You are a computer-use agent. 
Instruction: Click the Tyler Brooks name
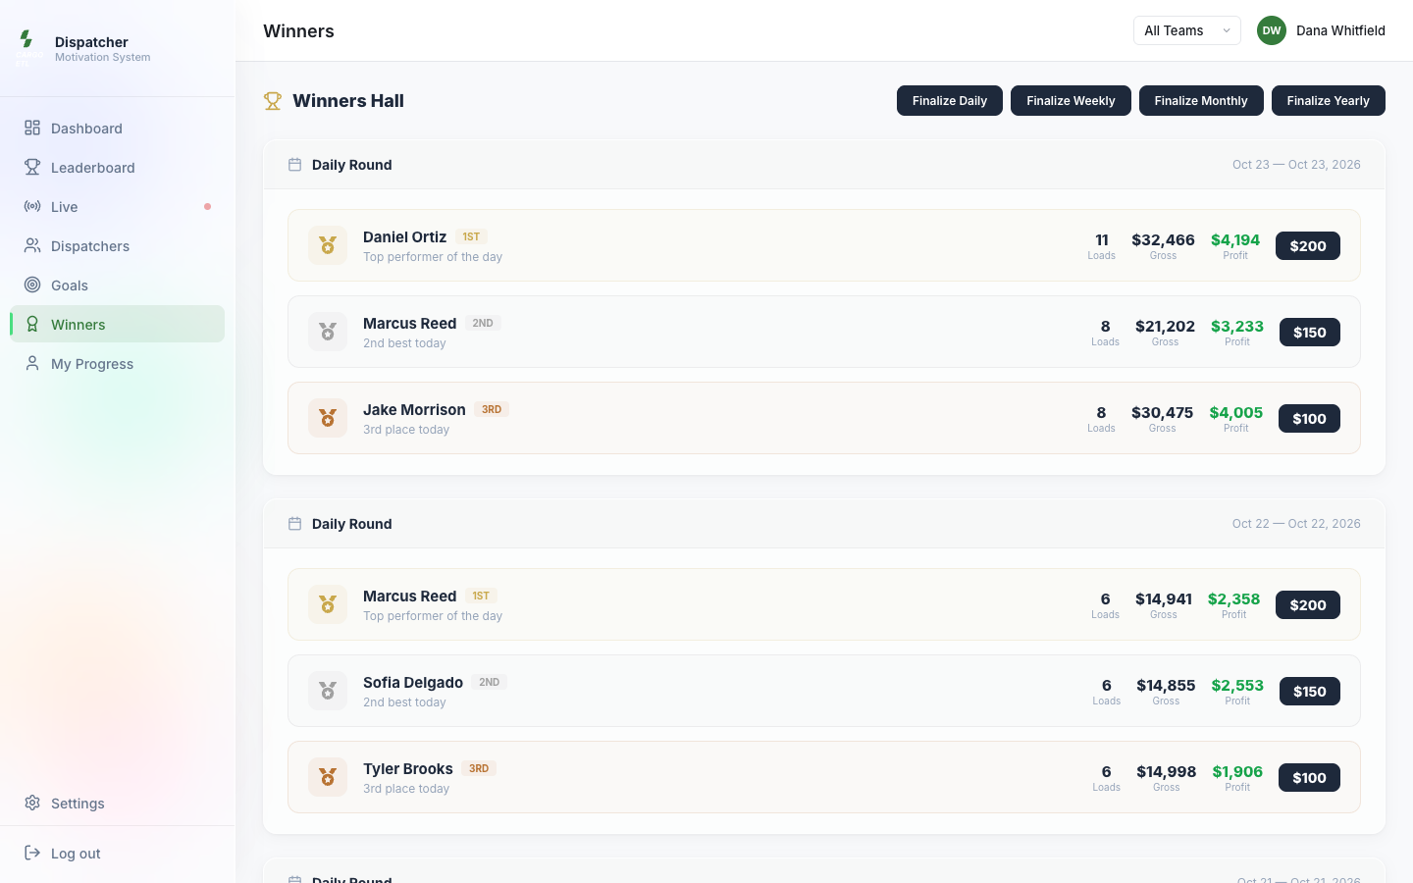pyautogui.click(x=408, y=769)
